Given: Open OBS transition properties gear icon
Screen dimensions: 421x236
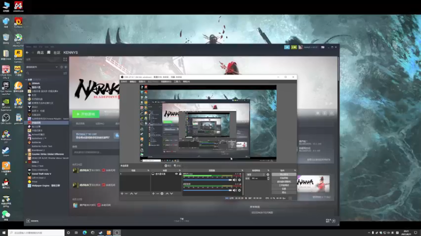Looking at the screenshot, I should [268, 175].
